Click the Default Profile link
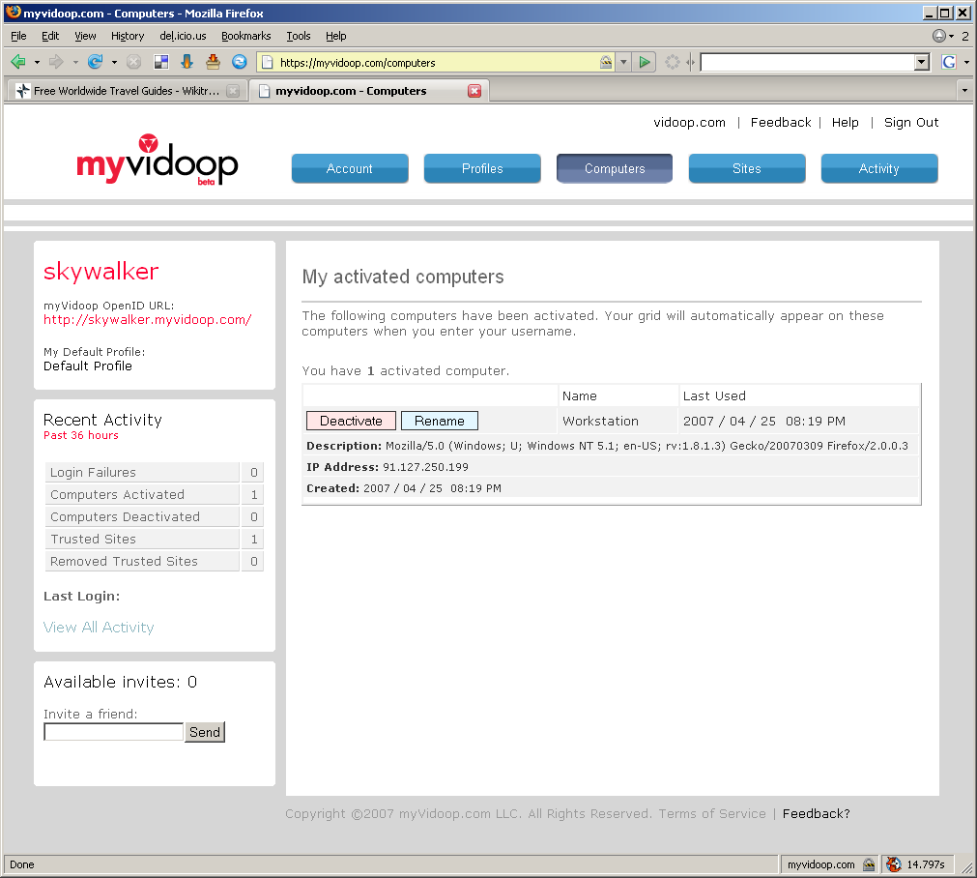 coord(88,366)
